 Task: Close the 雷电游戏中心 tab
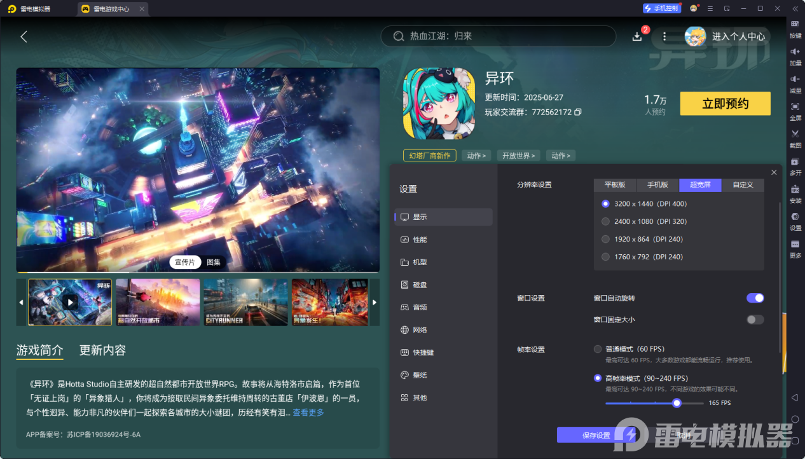click(142, 9)
